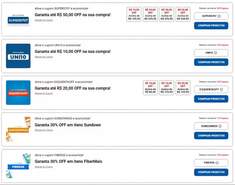This screenshot has height=185, width=235.
Task: Click Comprar Produtos for UNI10 coupon
Action: 211,62
